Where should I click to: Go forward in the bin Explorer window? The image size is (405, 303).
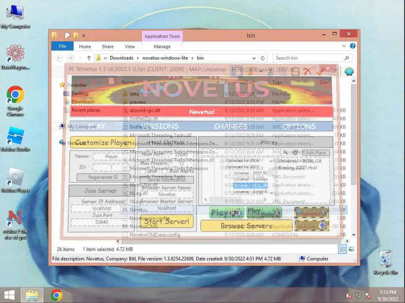click(x=70, y=58)
